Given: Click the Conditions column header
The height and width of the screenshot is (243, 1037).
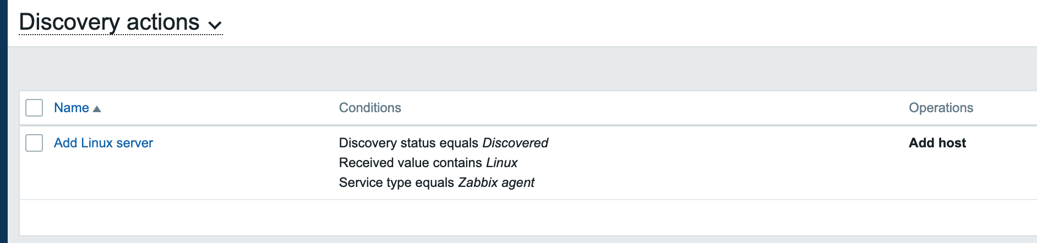Looking at the screenshot, I should point(370,108).
